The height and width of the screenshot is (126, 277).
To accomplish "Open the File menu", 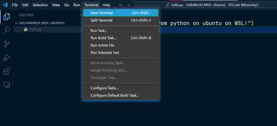I will [15, 5].
